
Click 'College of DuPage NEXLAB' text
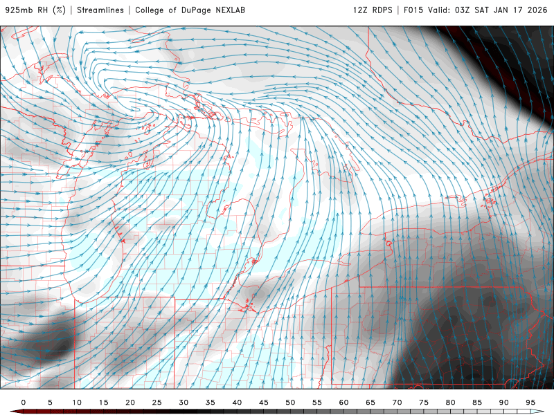click(x=190, y=10)
